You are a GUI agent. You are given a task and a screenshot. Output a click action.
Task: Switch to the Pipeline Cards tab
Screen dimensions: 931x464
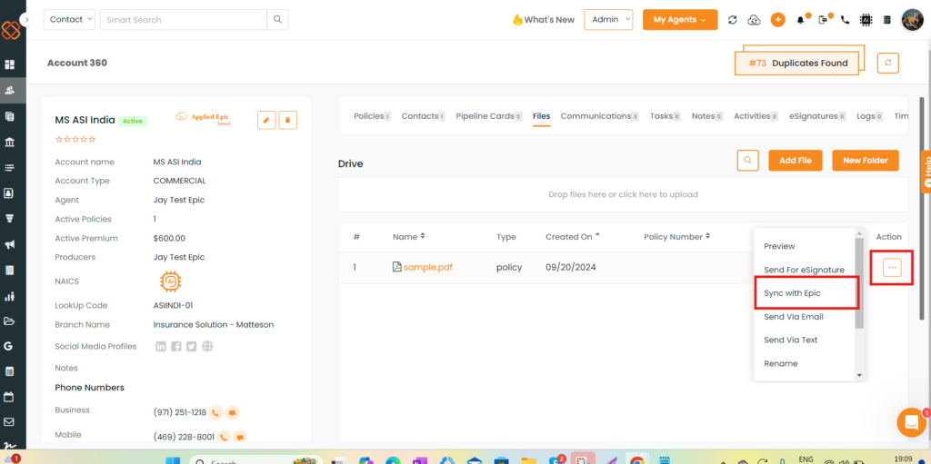pyautogui.click(x=488, y=116)
